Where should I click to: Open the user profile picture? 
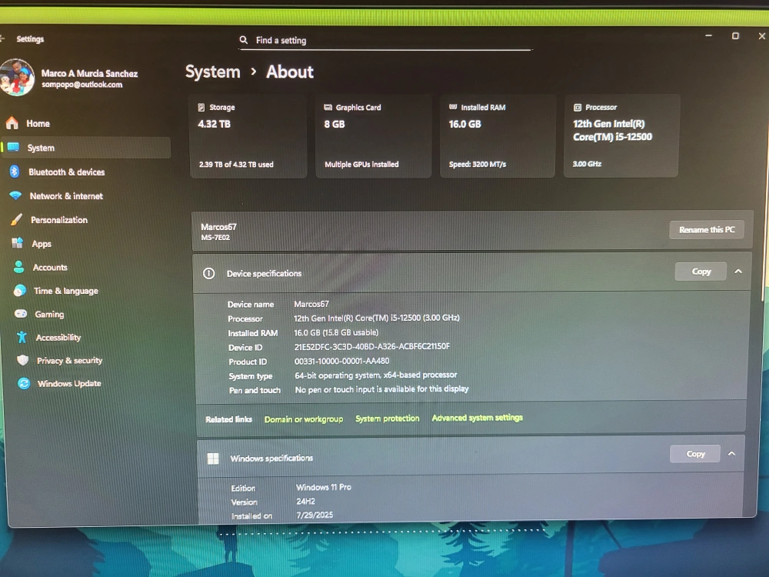click(17, 77)
